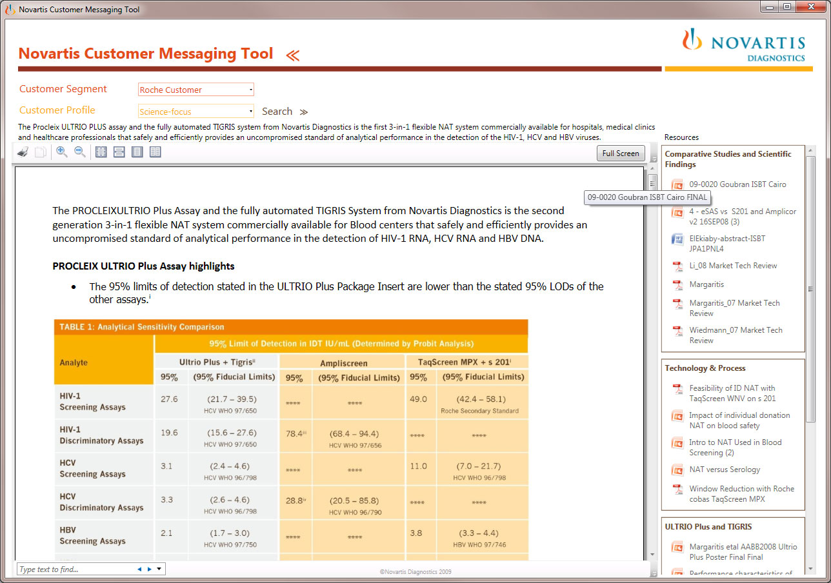Find previous match using left arrow
This screenshot has width=831, height=583.
click(x=139, y=569)
